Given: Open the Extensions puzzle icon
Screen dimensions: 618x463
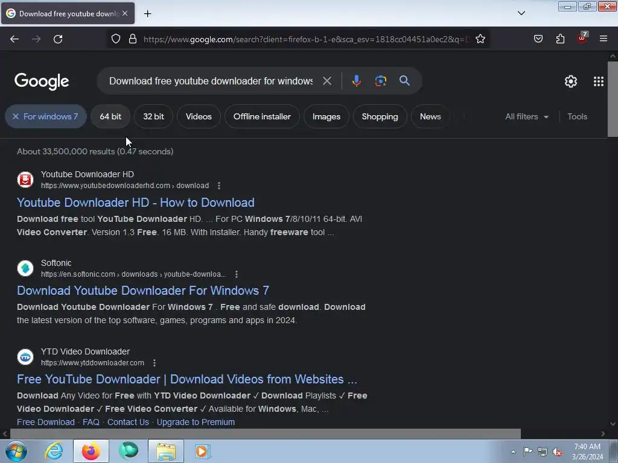Looking at the screenshot, I should click(560, 39).
